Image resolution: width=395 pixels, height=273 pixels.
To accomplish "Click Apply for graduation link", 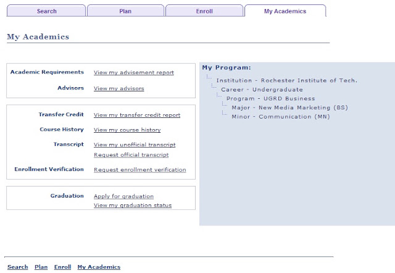I will (123, 196).
